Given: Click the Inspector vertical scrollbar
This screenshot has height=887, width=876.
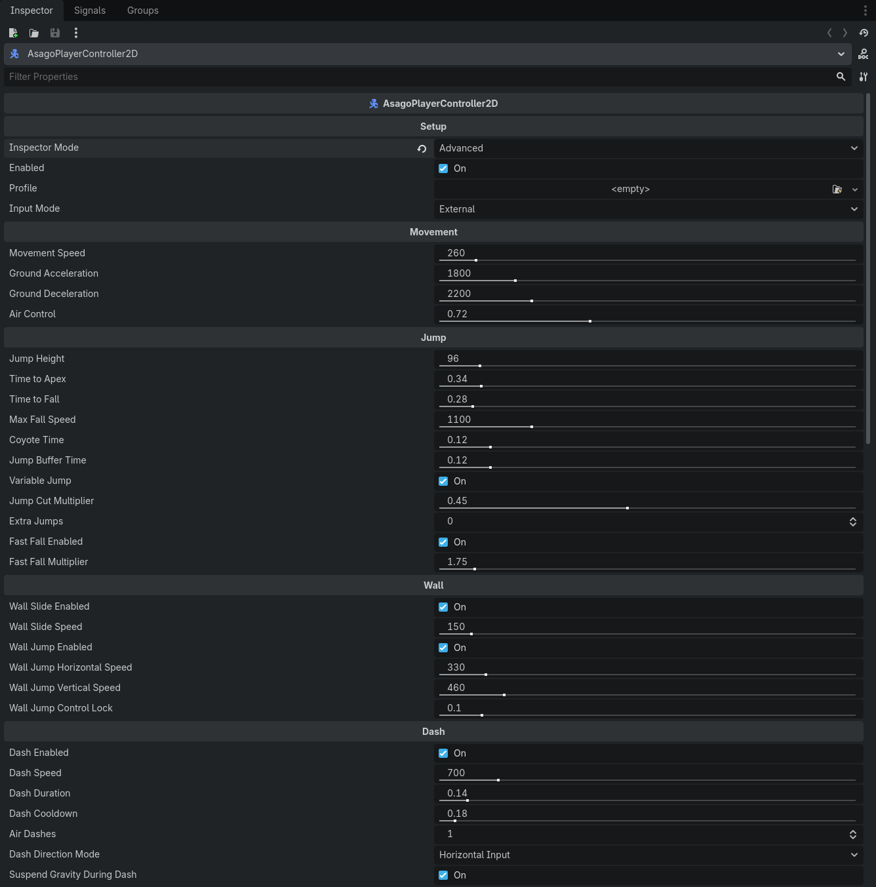Looking at the screenshot, I should [868, 269].
